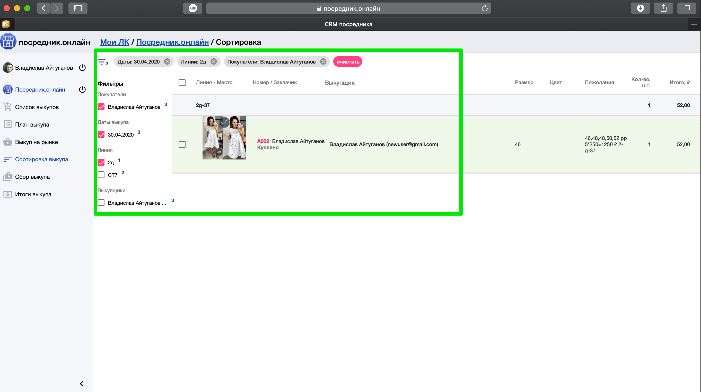
Task: Click the dress product thumbnail
Action: click(x=224, y=138)
